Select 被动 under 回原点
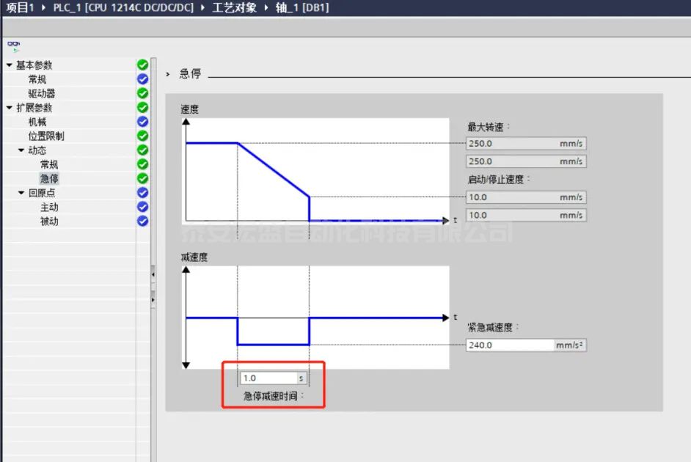The width and height of the screenshot is (691, 462). pyautogui.click(x=49, y=221)
